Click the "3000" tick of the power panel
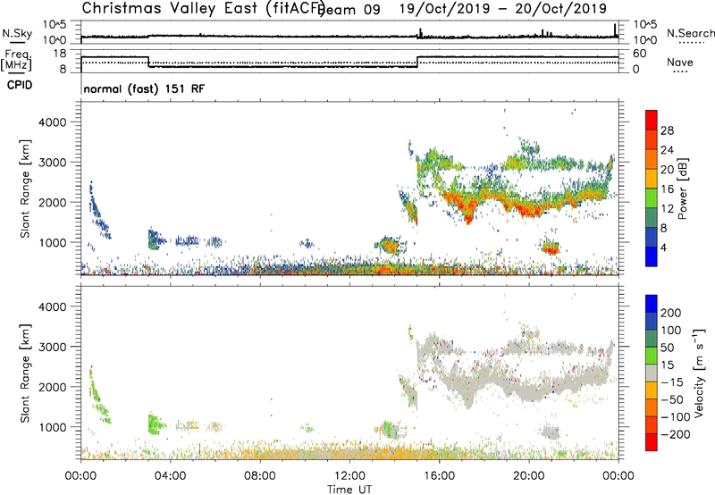 tap(52, 163)
